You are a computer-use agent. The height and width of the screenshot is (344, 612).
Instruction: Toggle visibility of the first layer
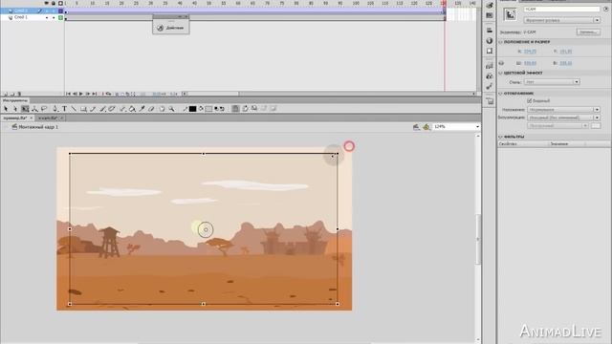(47, 11)
